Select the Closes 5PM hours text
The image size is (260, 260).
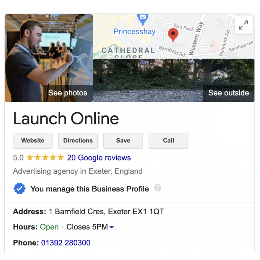(87, 227)
